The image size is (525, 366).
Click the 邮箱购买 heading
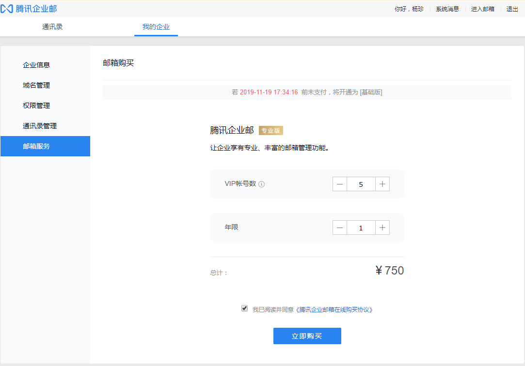[x=118, y=63]
